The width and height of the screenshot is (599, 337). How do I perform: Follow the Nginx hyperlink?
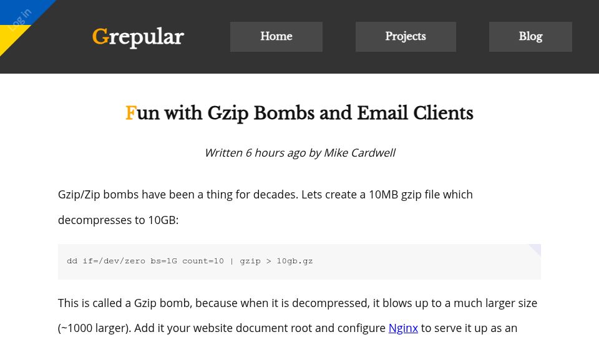(x=403, y=328)
